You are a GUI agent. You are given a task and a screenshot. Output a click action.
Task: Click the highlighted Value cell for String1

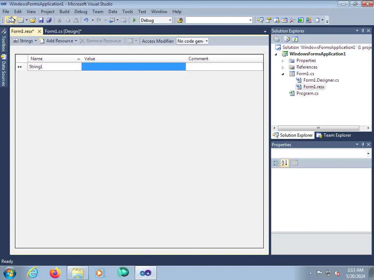[x=134, y=67]
